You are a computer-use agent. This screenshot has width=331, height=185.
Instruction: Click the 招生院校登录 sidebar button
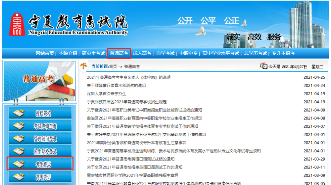tap(40, 151)
